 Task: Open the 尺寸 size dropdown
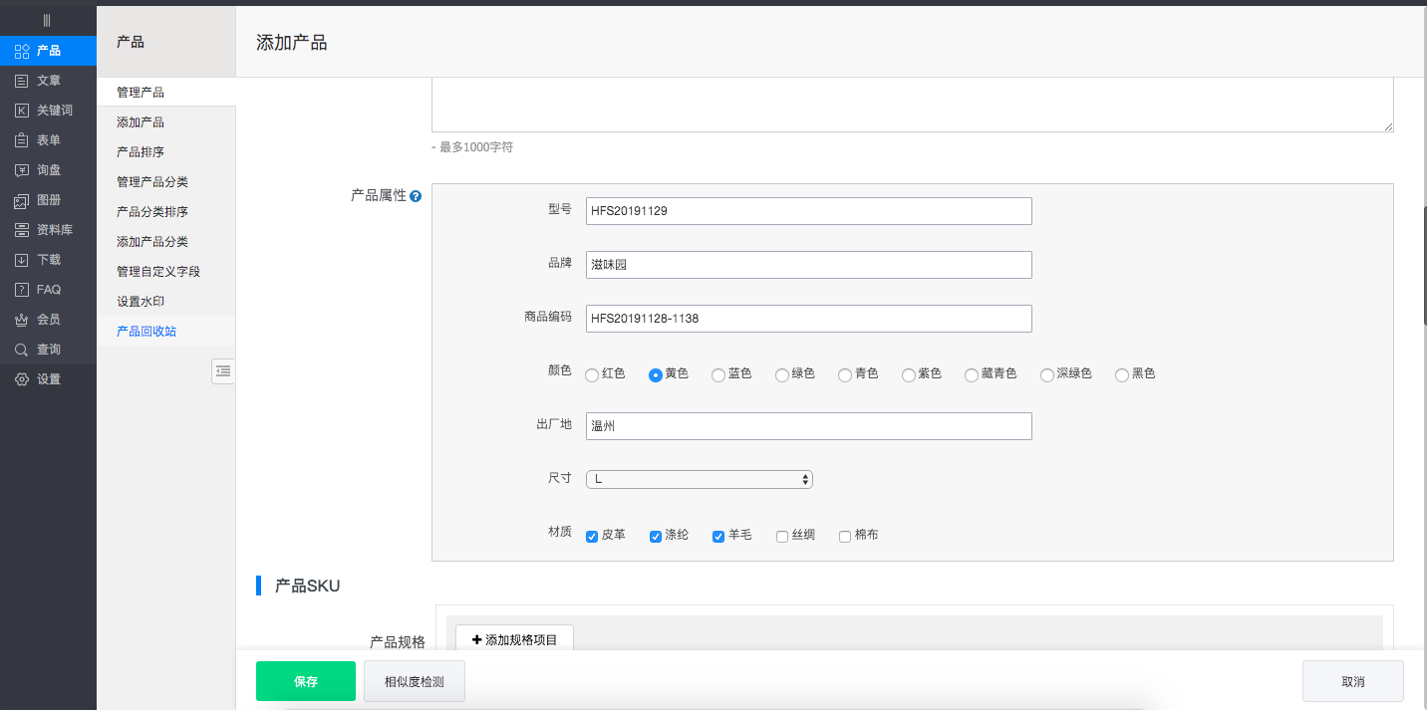click(700, 479)
